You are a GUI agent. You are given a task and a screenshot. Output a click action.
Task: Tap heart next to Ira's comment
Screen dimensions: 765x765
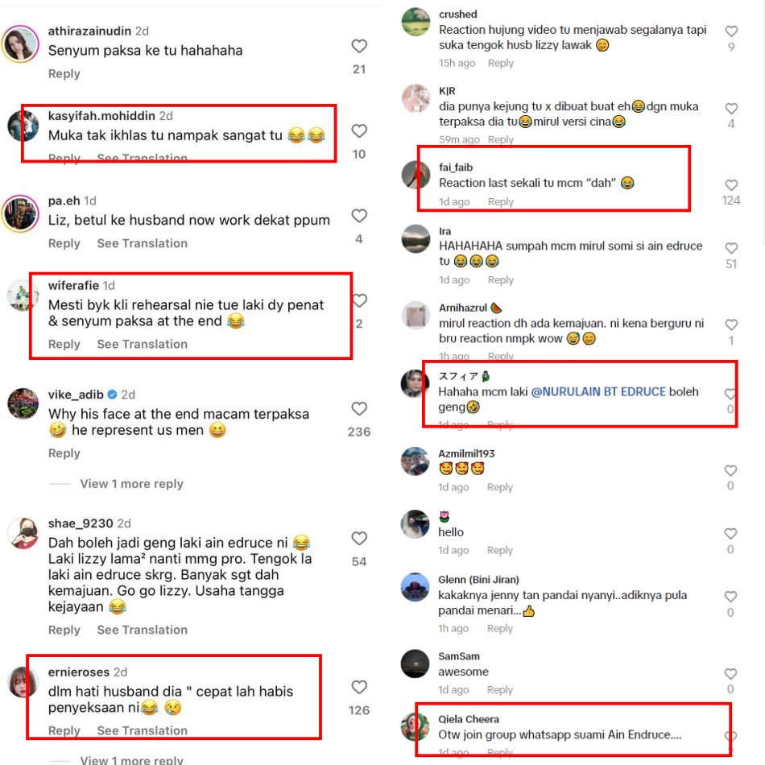point(731,248)
